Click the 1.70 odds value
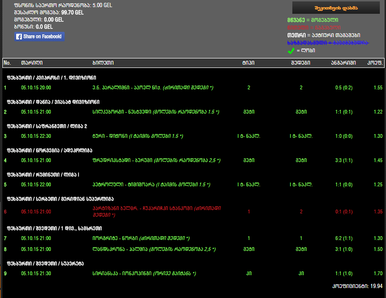The width and height of the screenshot is (386, 298). [x=378, y=273]
